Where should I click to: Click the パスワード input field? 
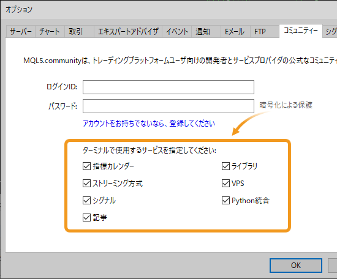point(168,106)
